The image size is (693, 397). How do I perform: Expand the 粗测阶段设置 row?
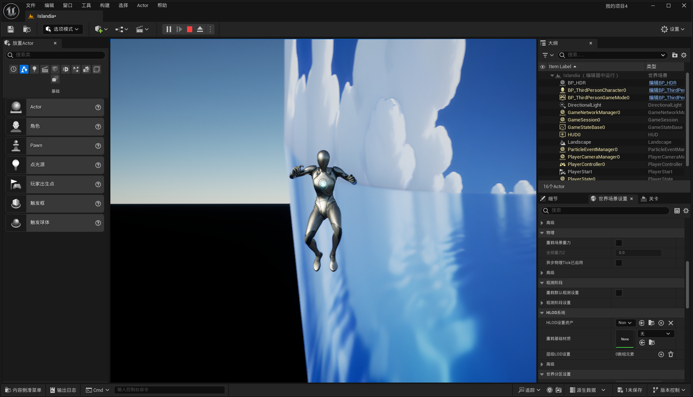542,303
